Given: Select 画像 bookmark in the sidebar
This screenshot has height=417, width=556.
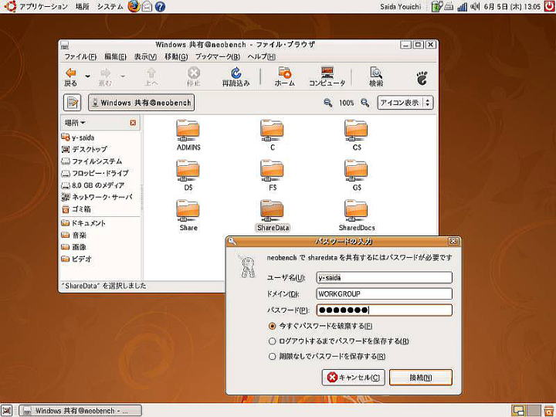Looking at the screenshot, I should click(x=74, y=247).
